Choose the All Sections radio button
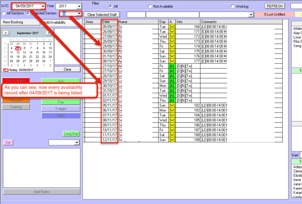302x204 pixels. coord(3,14)
